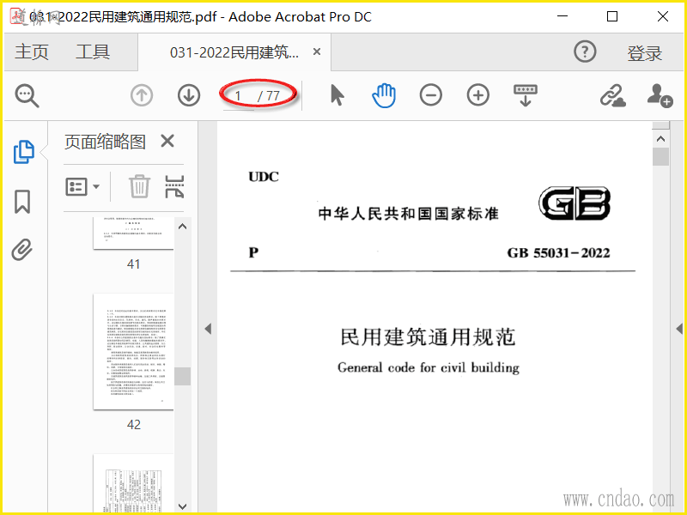
Task: Click the UDC label in document
Action: tap(264, 177)
